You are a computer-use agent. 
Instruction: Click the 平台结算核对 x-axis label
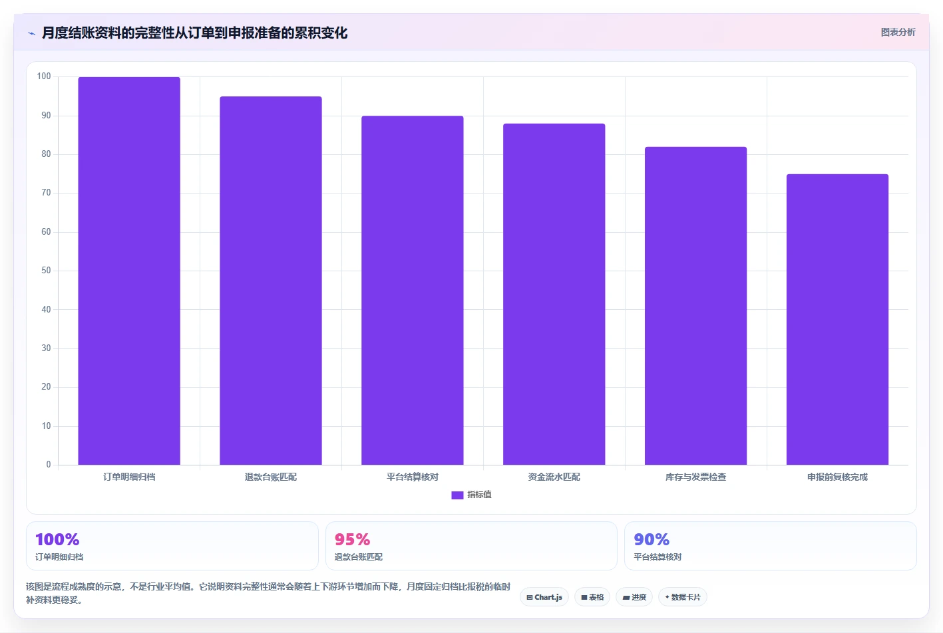click(x=413, y=477)
